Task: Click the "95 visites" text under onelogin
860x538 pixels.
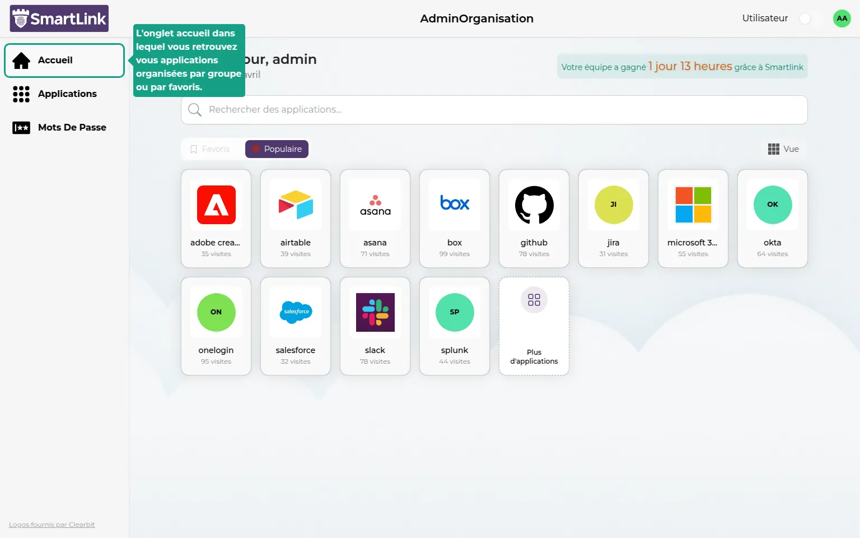Action: [216, 361]
